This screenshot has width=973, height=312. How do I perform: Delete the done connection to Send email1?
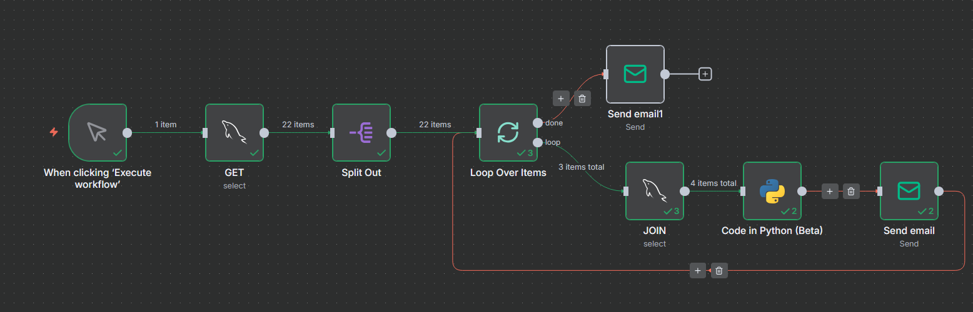(x=582, y=99)
